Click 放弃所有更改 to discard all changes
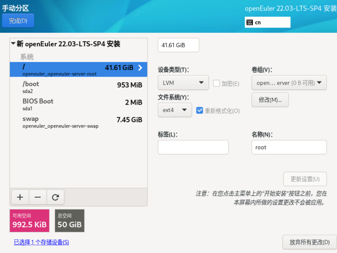Screen dimensions: 337x253 [x=309, y=242]
